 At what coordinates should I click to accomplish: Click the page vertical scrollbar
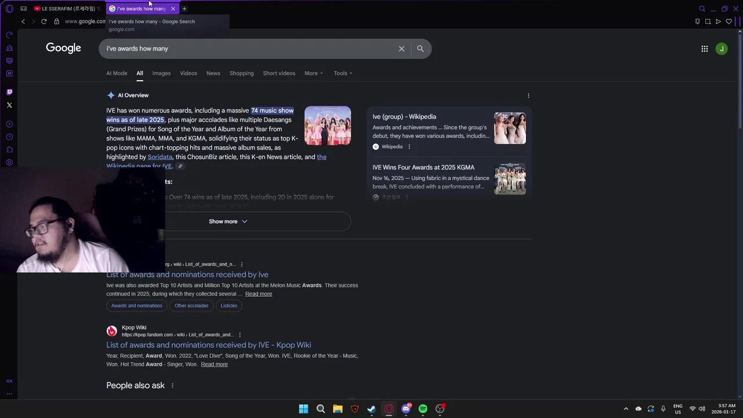tap(740, 81)
